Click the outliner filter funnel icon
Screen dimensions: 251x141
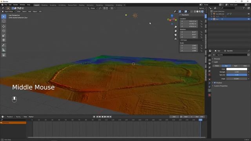pos(244,8)
